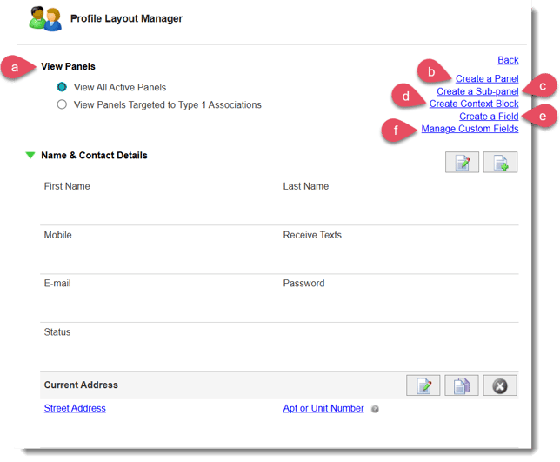Edit the Current Address sub-panel
Image resolution: width=560 pixels, height=462 pixels.
pos(423,385)
